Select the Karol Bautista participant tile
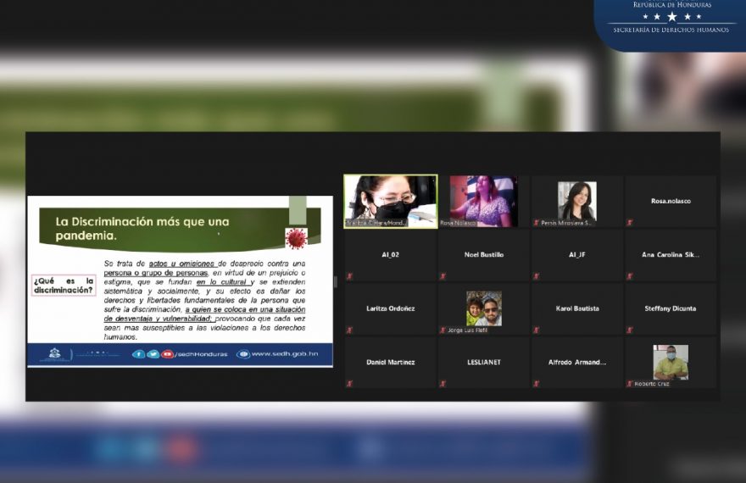The width and height of the screenshot is (746, 483). click(x=576, y=308)
